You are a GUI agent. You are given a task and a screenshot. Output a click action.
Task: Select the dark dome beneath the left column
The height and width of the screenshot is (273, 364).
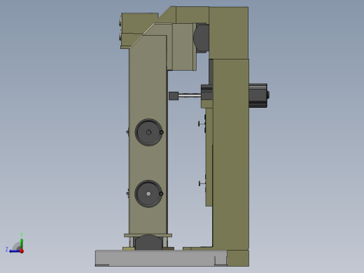[148, 243]
